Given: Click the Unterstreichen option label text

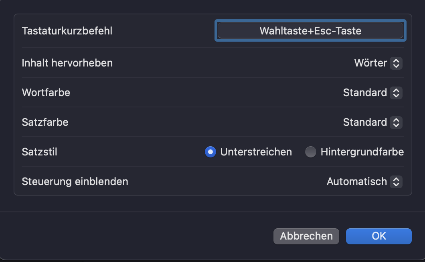Looking at the screenshot, I should 256,152.
